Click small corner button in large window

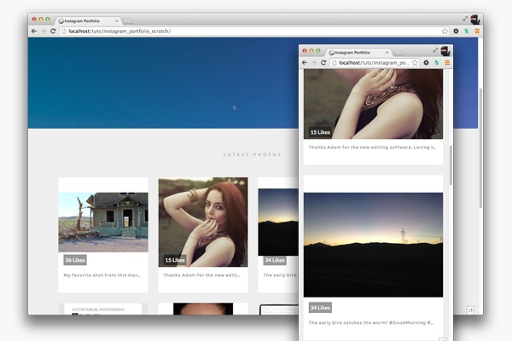[470, 310]
